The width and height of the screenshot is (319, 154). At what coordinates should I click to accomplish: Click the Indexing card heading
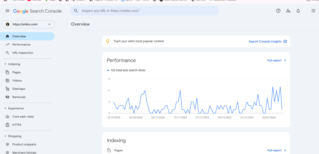point(116,140)
